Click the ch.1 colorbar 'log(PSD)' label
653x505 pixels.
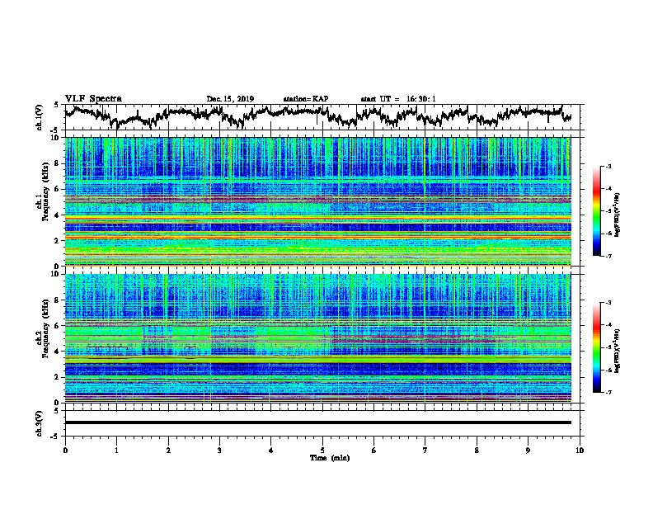[x=618, y=215]
